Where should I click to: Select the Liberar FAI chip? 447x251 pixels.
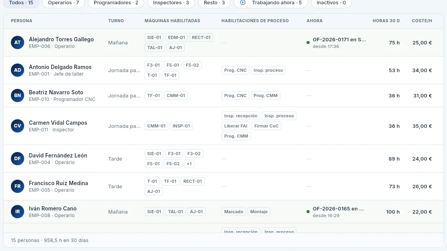point(236,126)
